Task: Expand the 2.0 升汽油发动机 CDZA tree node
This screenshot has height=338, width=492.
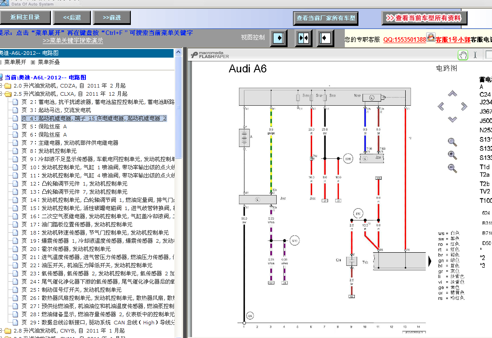Action: pyautogui.click(x=1, y=85)
